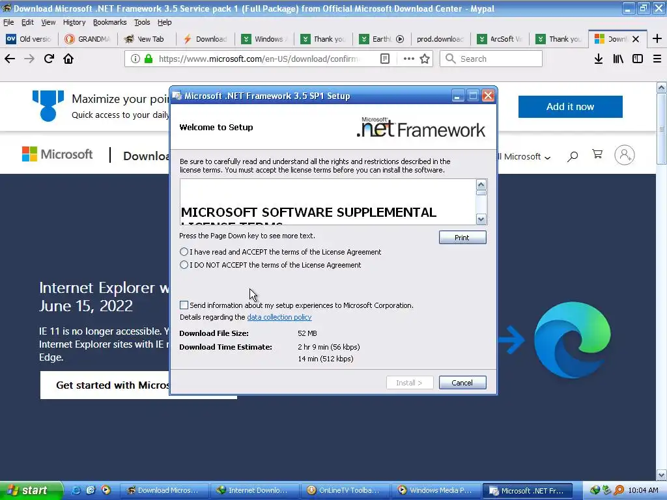Screen dimensions: 667x500
Task: Show site information icon in address bar
Action: [x=135, y=59]
